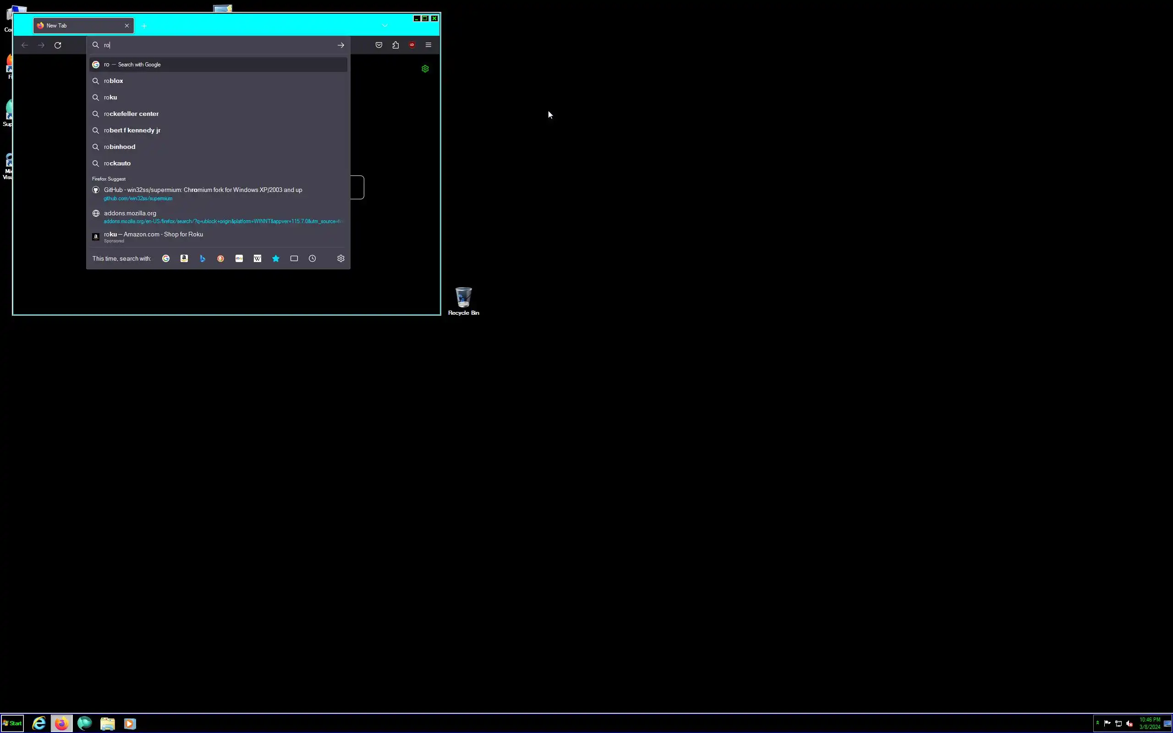This screenshot has width=1173, height=733.
Task: Search this time with eBay
Action: pyautogui.click(x=239, y=258)
